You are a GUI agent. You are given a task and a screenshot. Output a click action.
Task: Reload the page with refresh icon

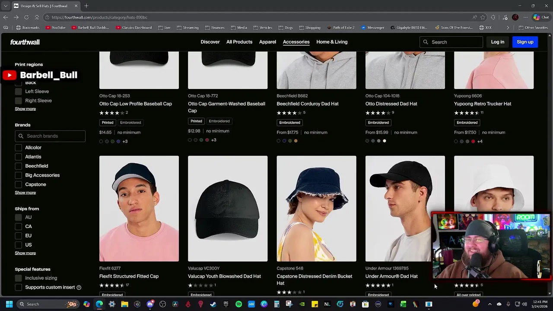point(26,17)
